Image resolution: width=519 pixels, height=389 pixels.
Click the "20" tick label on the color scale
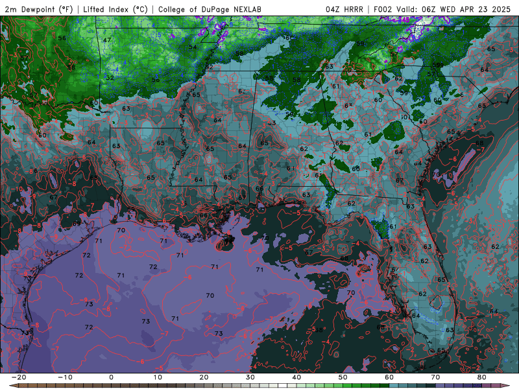[x=204, y=377]
